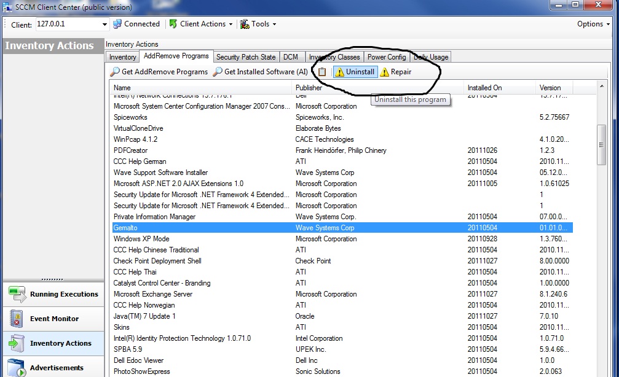The image size is (619, 377).
Task: Click the clipboard icon next to Uninstall
Action: tap(321, 71)
